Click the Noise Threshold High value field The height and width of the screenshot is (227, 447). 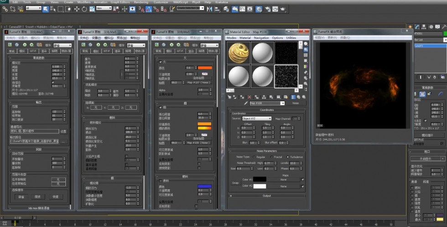[269, 163]
